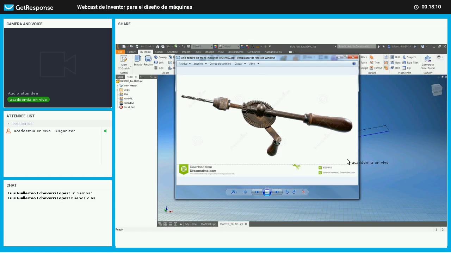The height and width of the screenshot is (253, 451).
Task: Select the Rule Fillet tool
Action: point(410,63)
